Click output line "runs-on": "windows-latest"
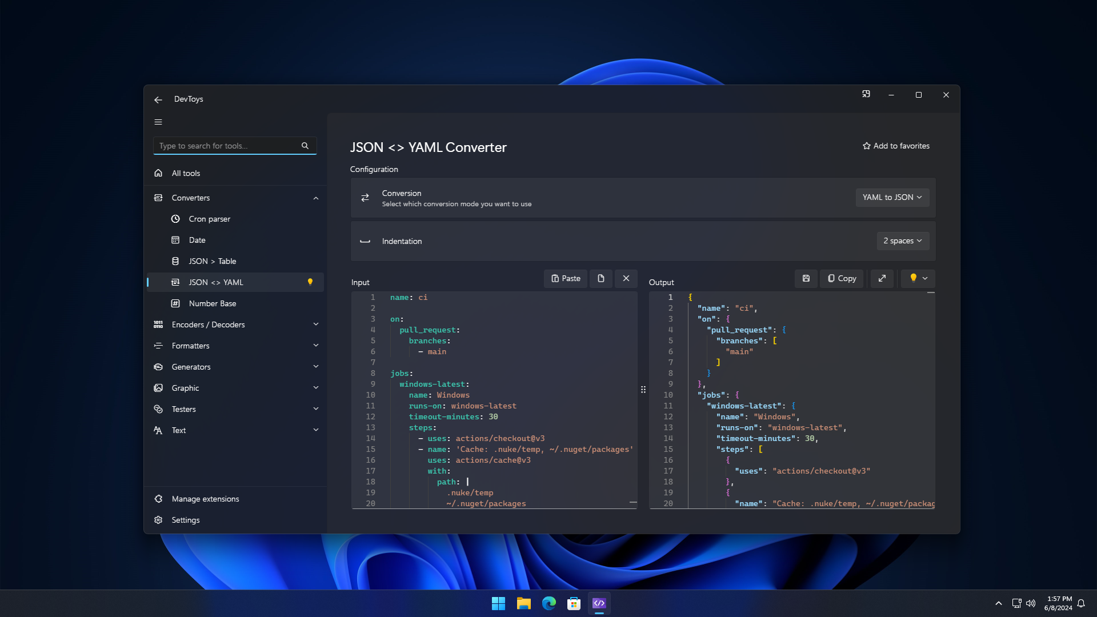The height and width of the screenshot is (617, 1097). (x=781, y=428)
